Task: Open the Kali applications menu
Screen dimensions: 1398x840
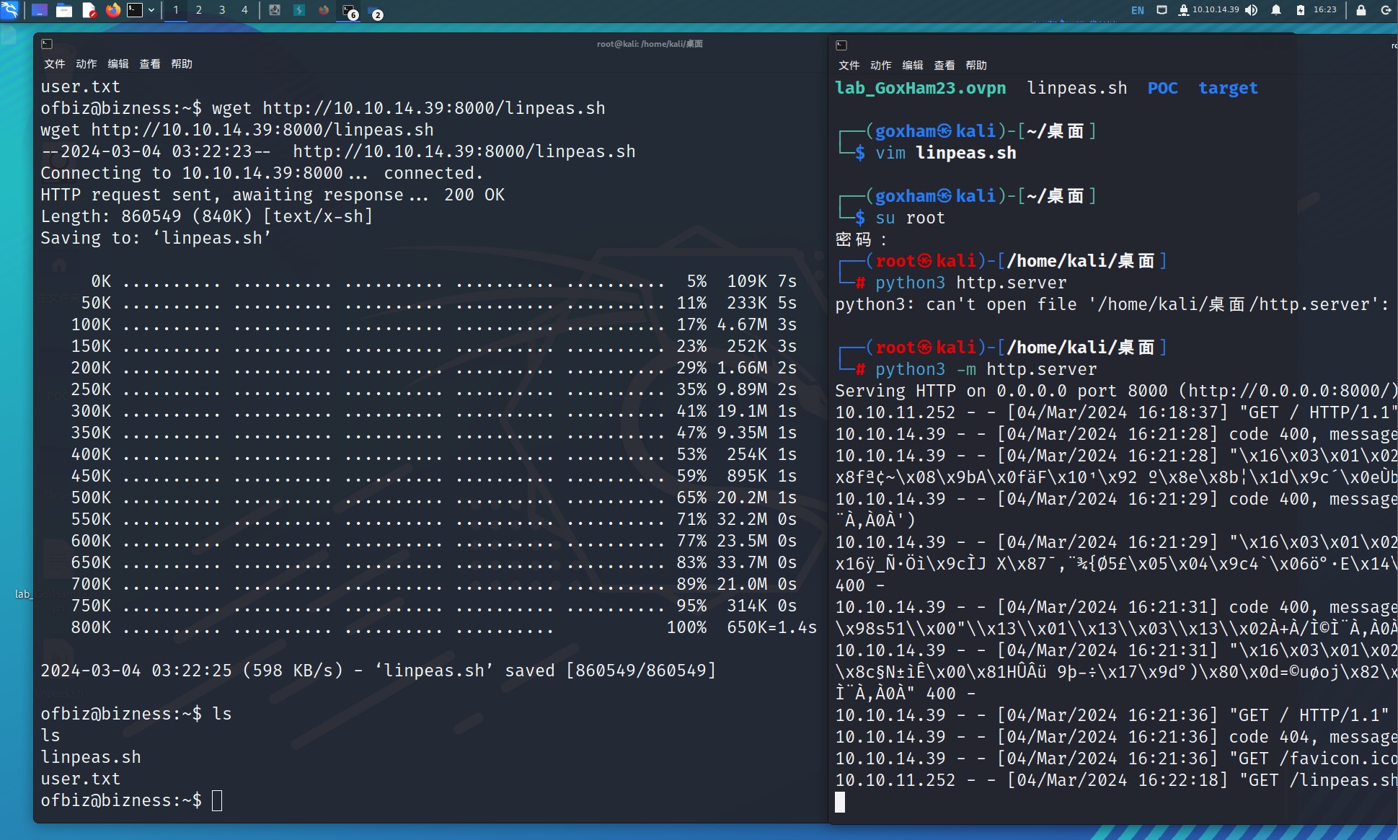Action: pos(9,10)
